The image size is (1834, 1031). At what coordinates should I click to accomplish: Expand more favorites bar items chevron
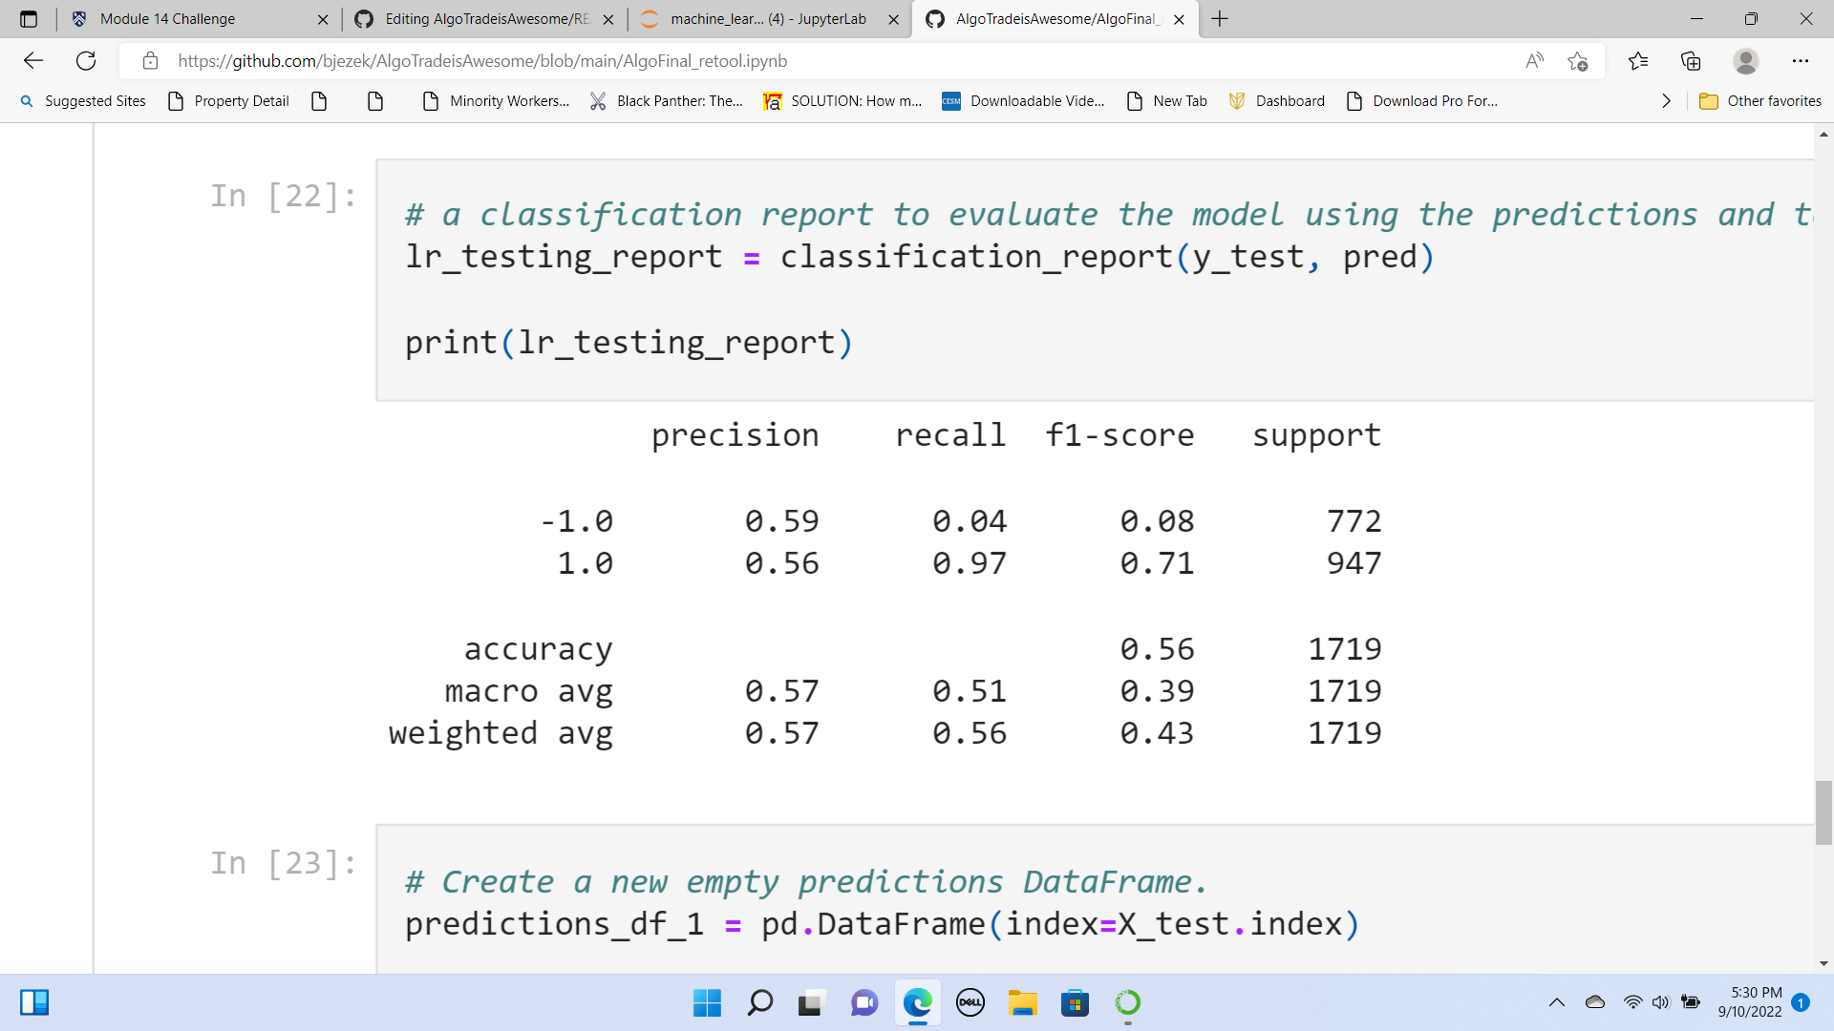[1666, 101]
